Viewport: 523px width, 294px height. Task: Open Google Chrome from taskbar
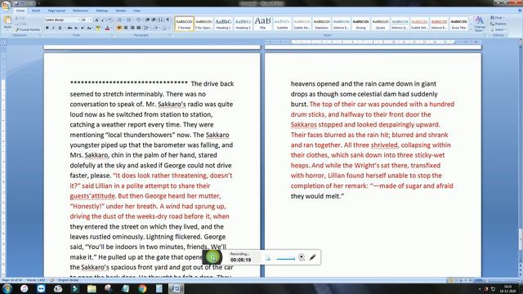click(x=142, y=288)
